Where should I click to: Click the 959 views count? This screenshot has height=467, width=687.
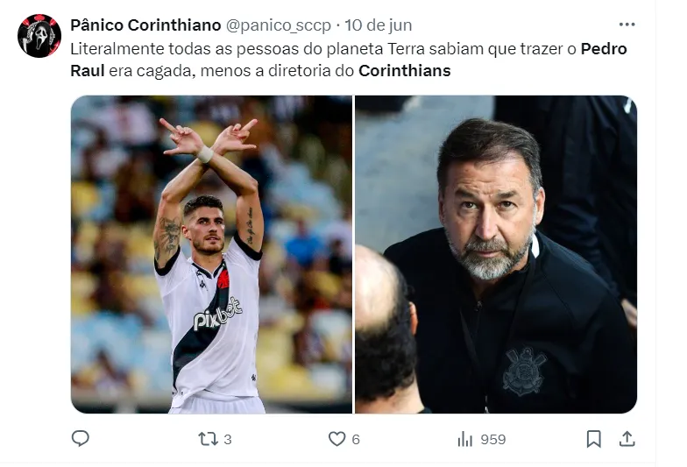coord(492,440)
